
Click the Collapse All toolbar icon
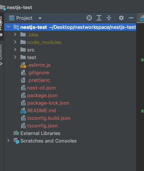(109, 18)
